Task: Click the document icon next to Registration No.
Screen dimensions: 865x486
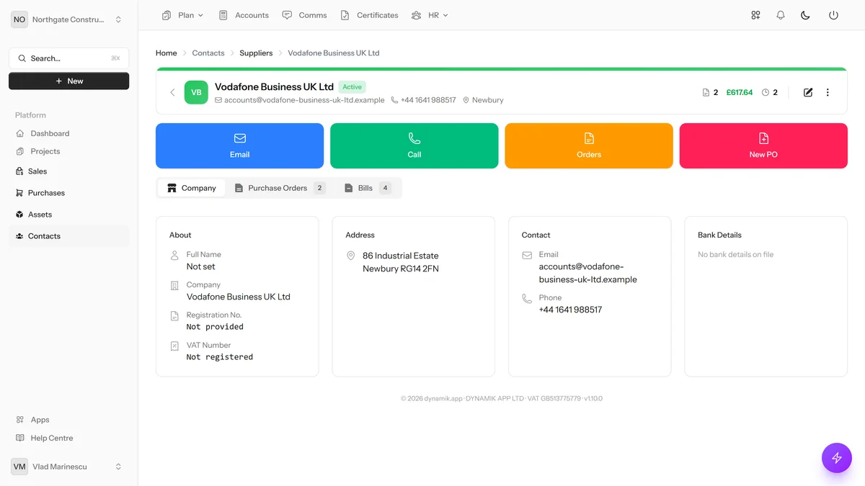Action: 174,315
